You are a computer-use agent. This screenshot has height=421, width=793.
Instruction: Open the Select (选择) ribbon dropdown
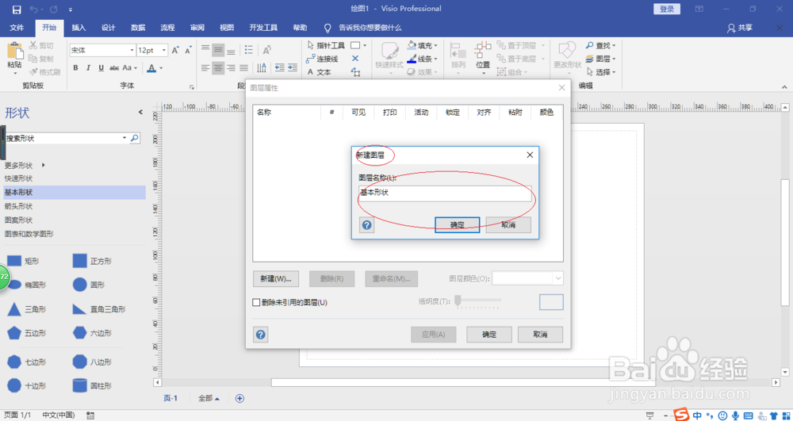click(x=601, y=72)
